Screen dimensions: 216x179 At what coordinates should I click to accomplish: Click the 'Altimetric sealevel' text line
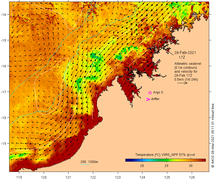[x=188, y=64]
